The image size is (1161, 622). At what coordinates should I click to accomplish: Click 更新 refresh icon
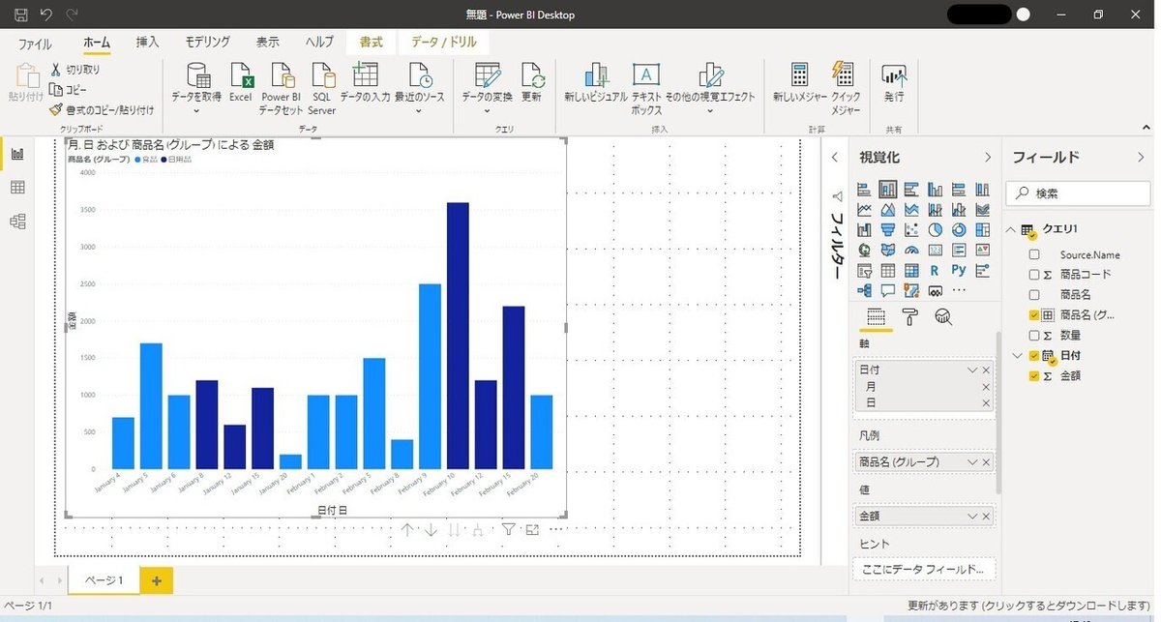click(x=532, y=75)
